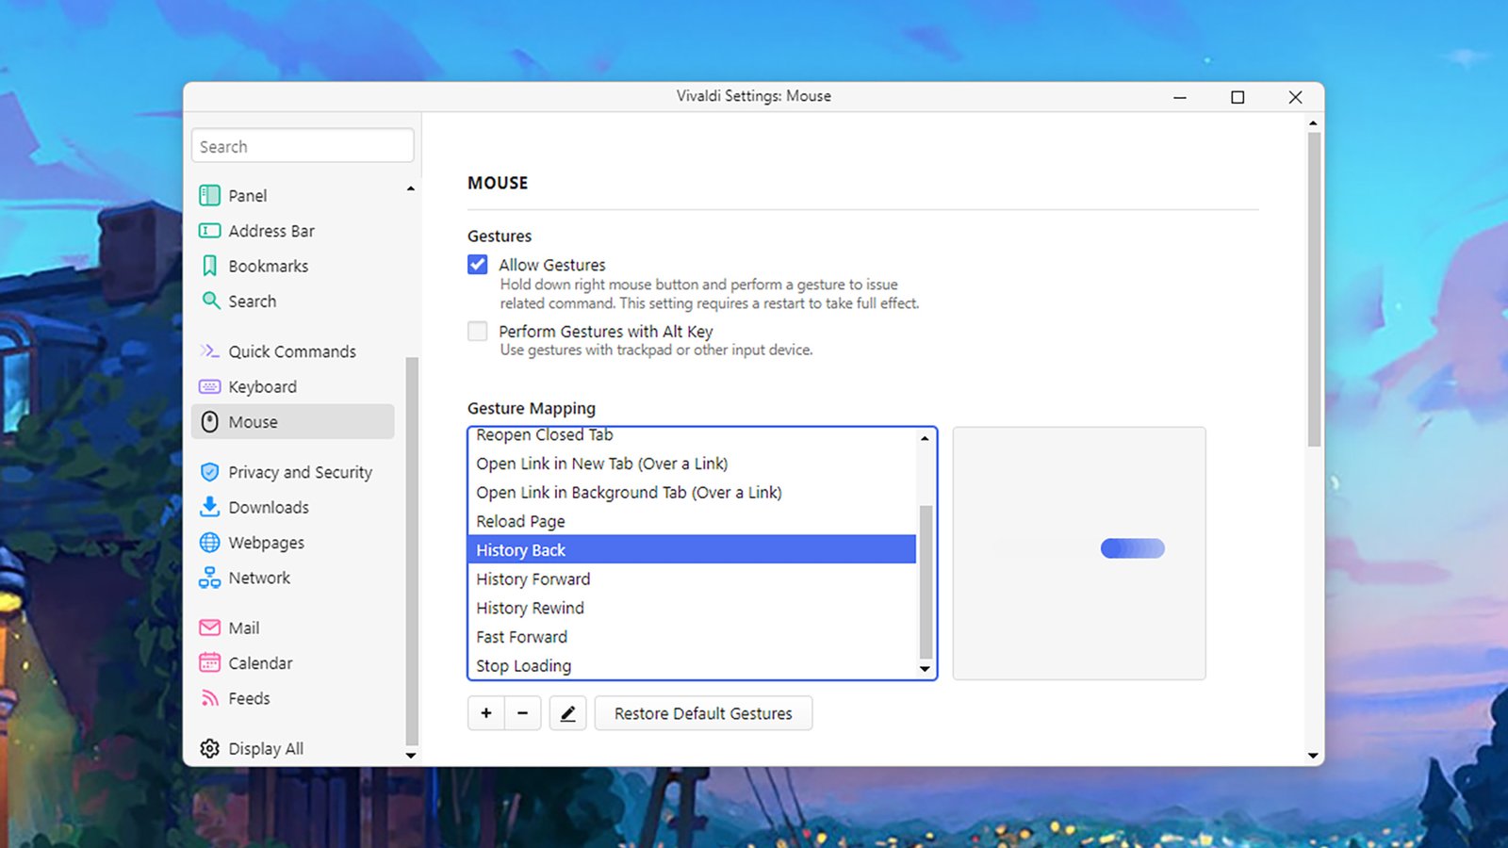Select the Mouse icon in sidebar
The width and height of the screenshot is (1508, 848).
point(210,422)
